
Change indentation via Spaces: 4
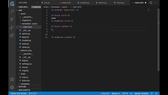tap(116, 93)
